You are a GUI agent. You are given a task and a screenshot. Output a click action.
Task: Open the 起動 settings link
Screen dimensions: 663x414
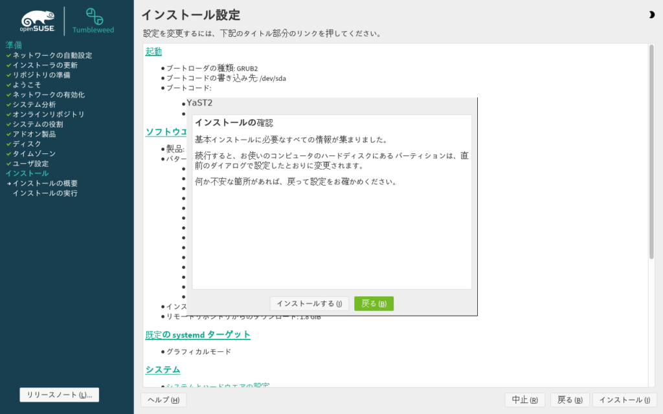(153, 52)
